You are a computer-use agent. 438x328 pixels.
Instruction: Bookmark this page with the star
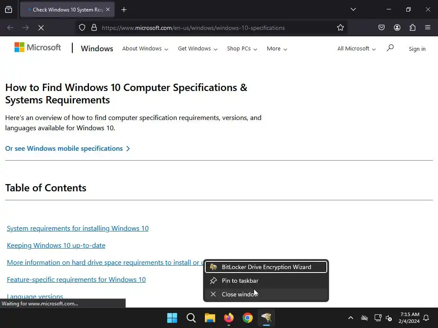point(340,28)
